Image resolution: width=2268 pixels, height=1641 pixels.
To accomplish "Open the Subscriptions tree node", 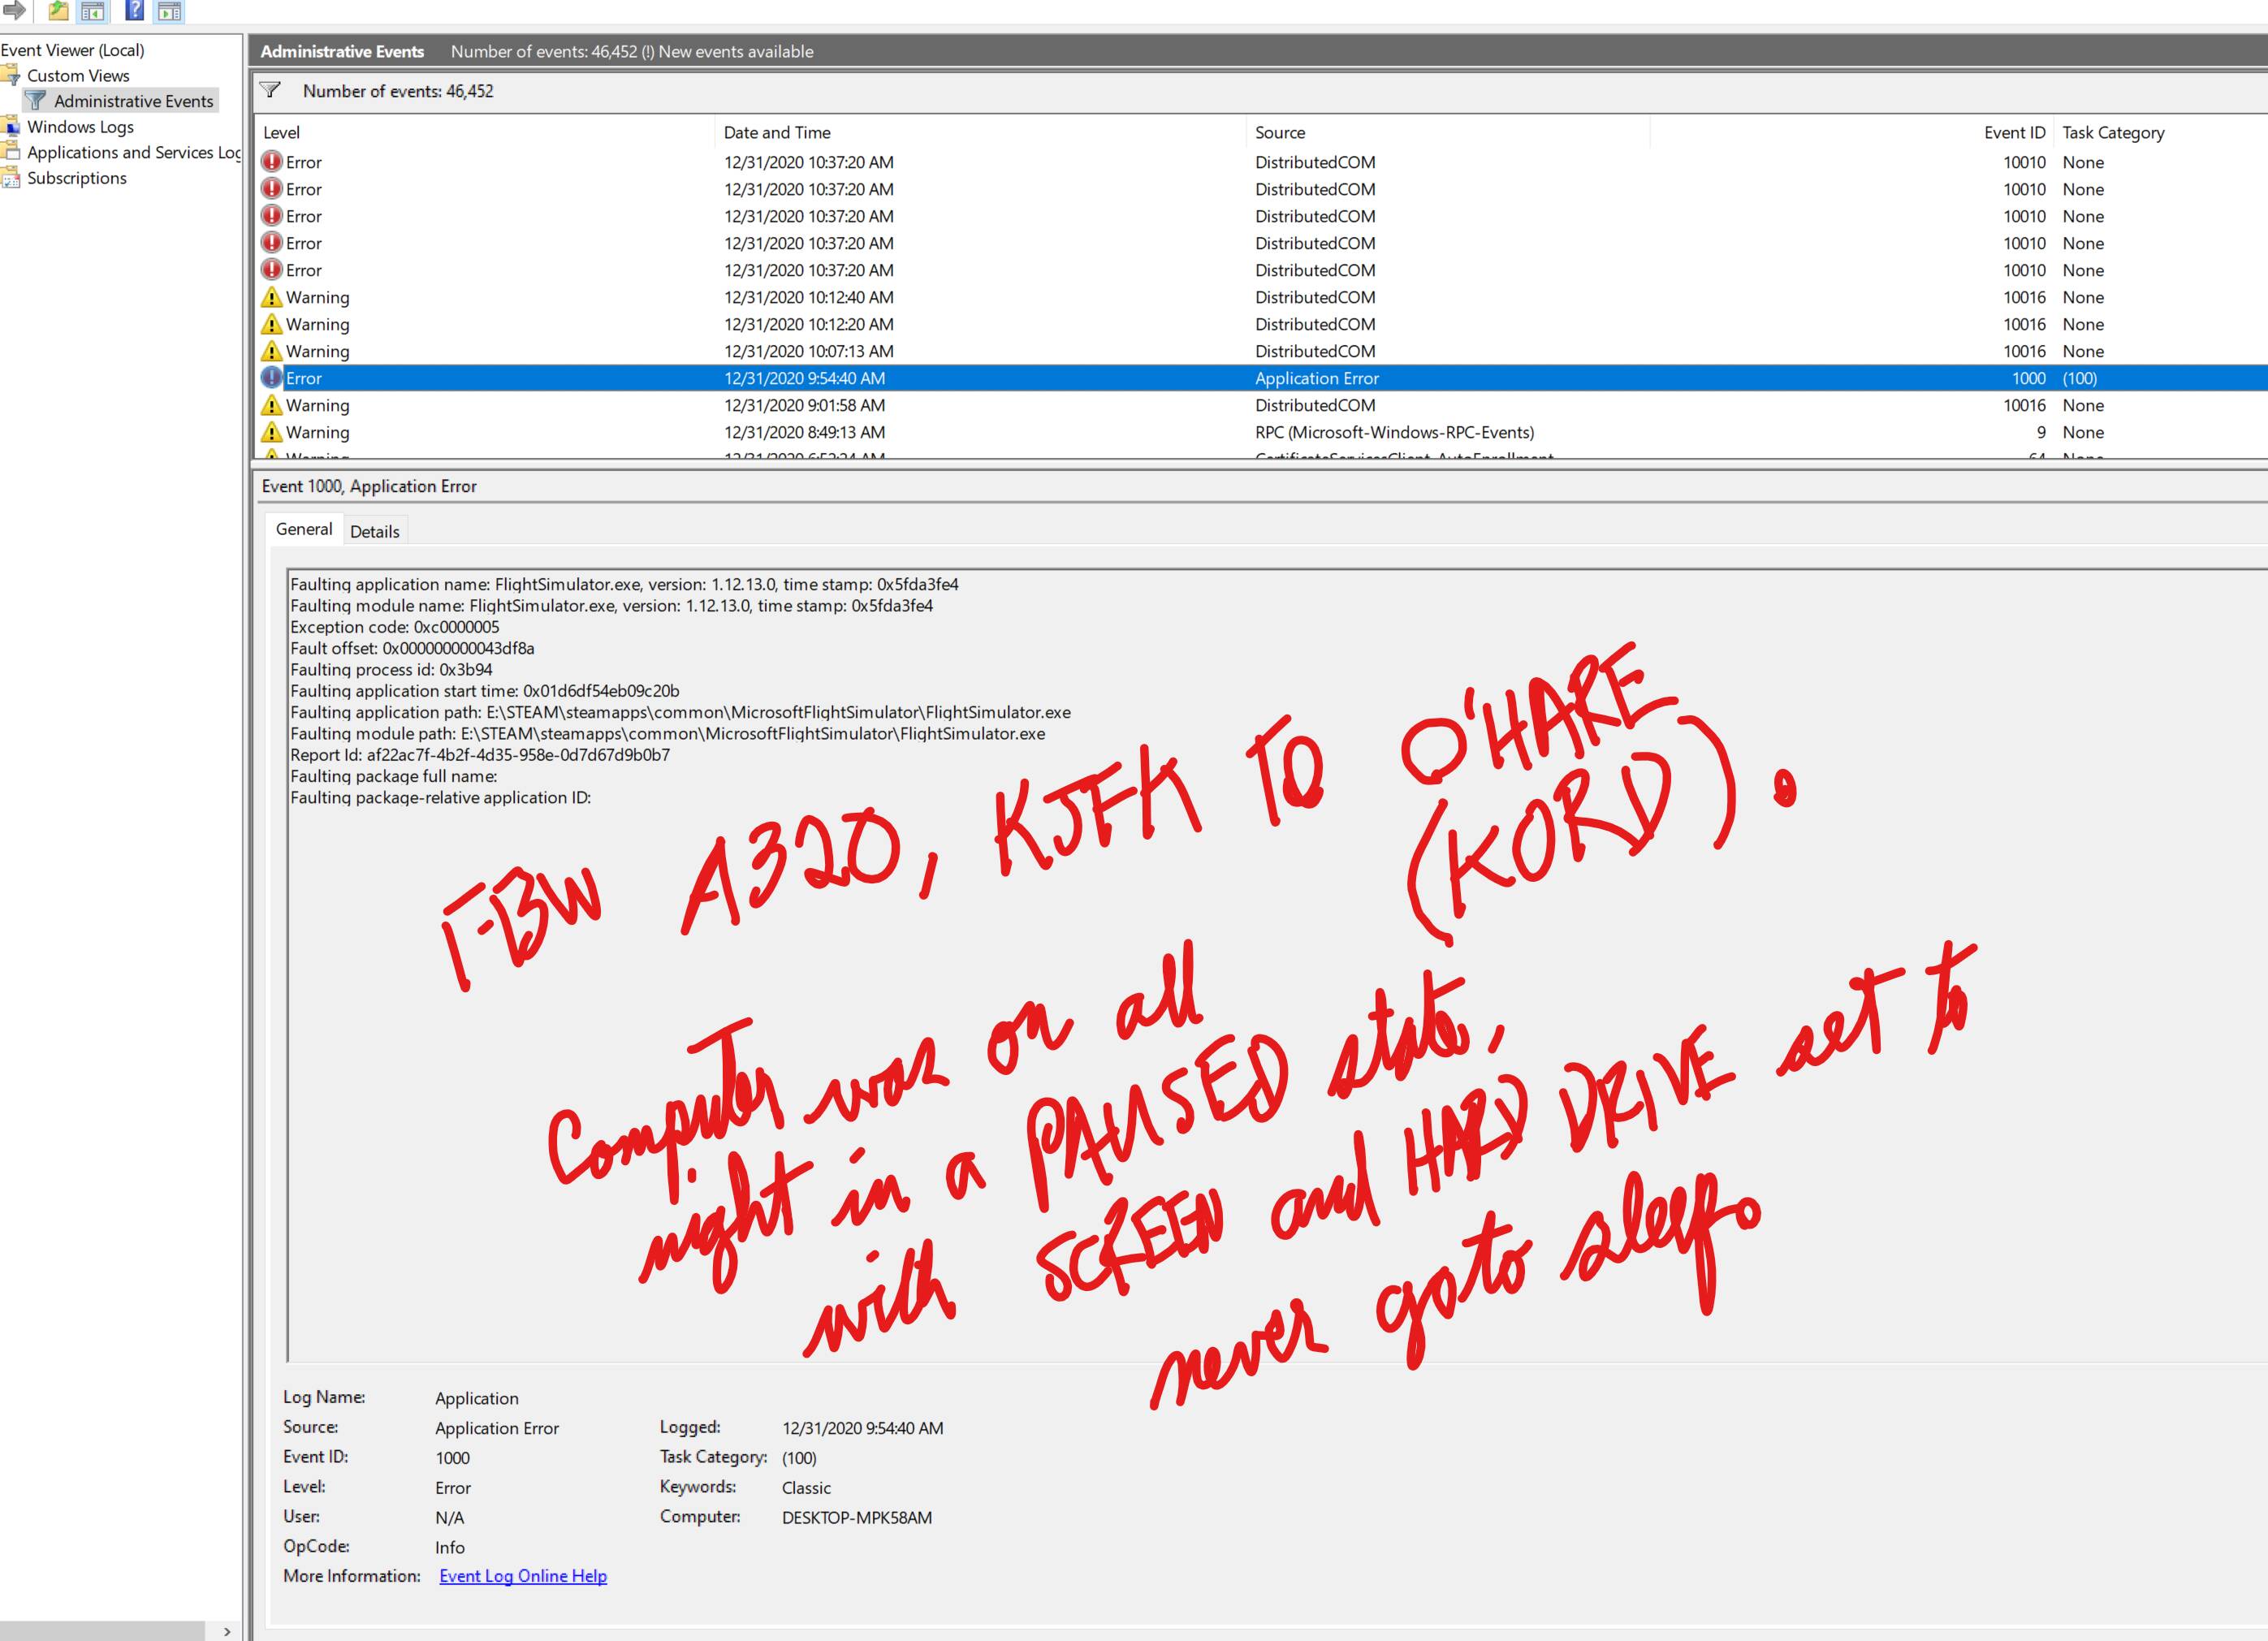I will (x=77, y=178).
